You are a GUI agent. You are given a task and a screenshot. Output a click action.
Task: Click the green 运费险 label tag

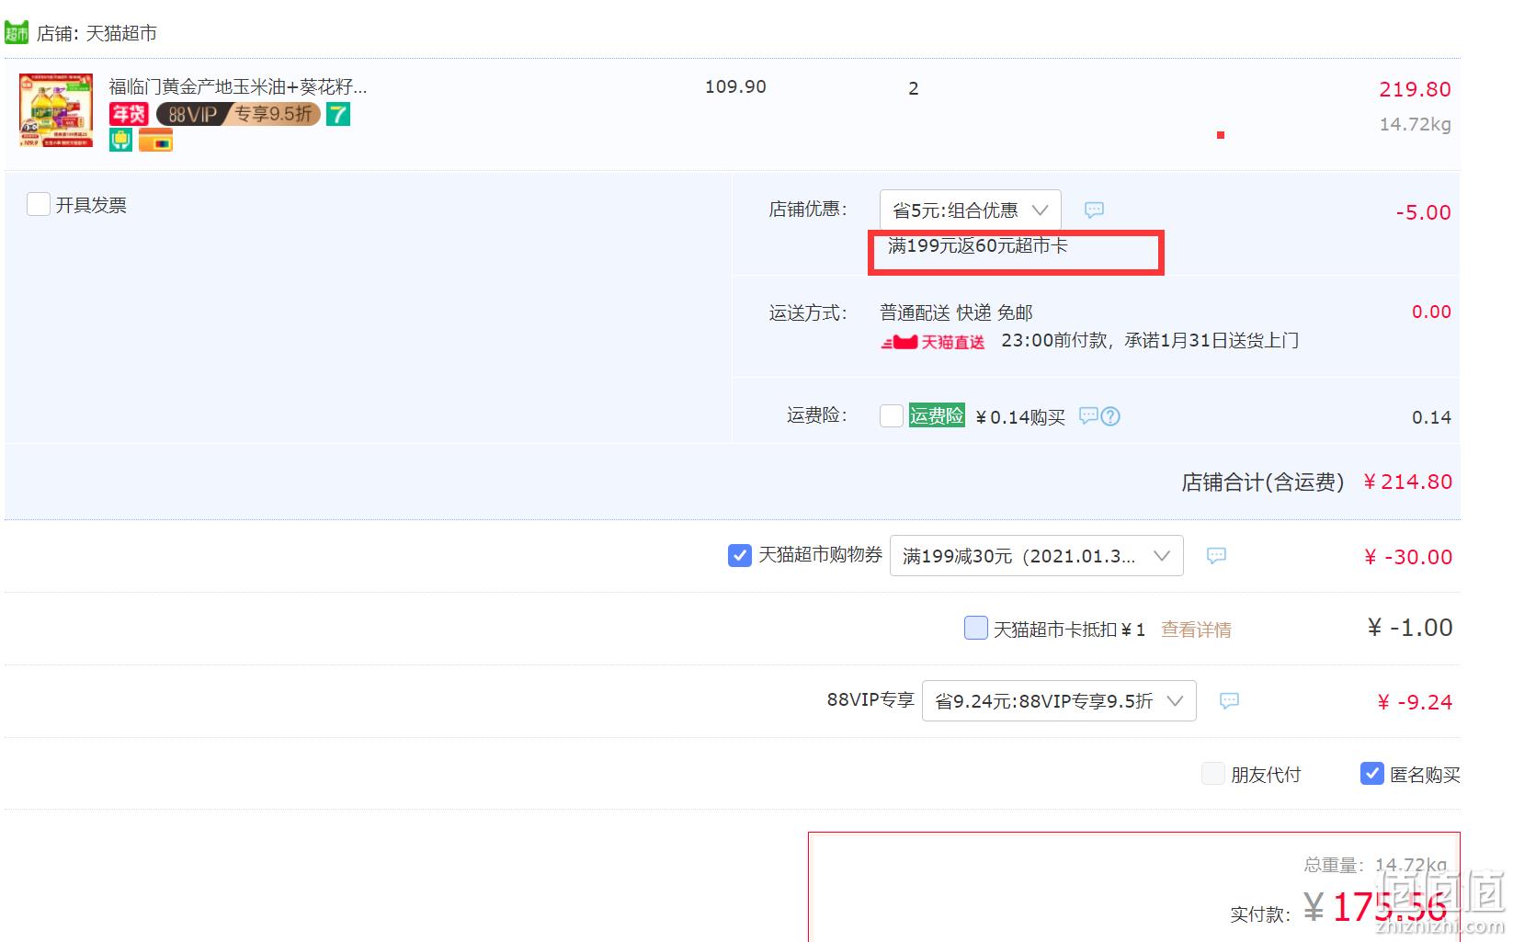pyautogui.click(x=937, y=415)
